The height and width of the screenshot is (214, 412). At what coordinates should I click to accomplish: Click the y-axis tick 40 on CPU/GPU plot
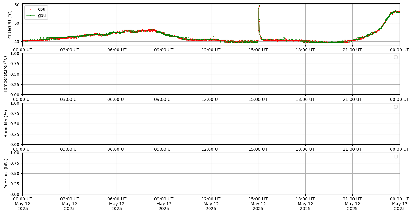[x=17, y=42]
